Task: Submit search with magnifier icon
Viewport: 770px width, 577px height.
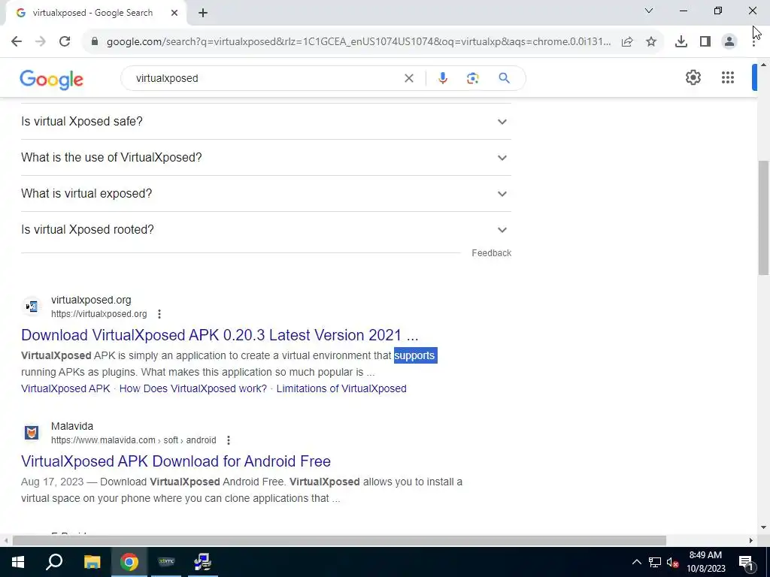Action: point(504,78)
